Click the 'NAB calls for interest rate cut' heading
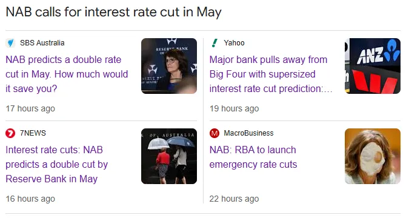 click(114, 12)
